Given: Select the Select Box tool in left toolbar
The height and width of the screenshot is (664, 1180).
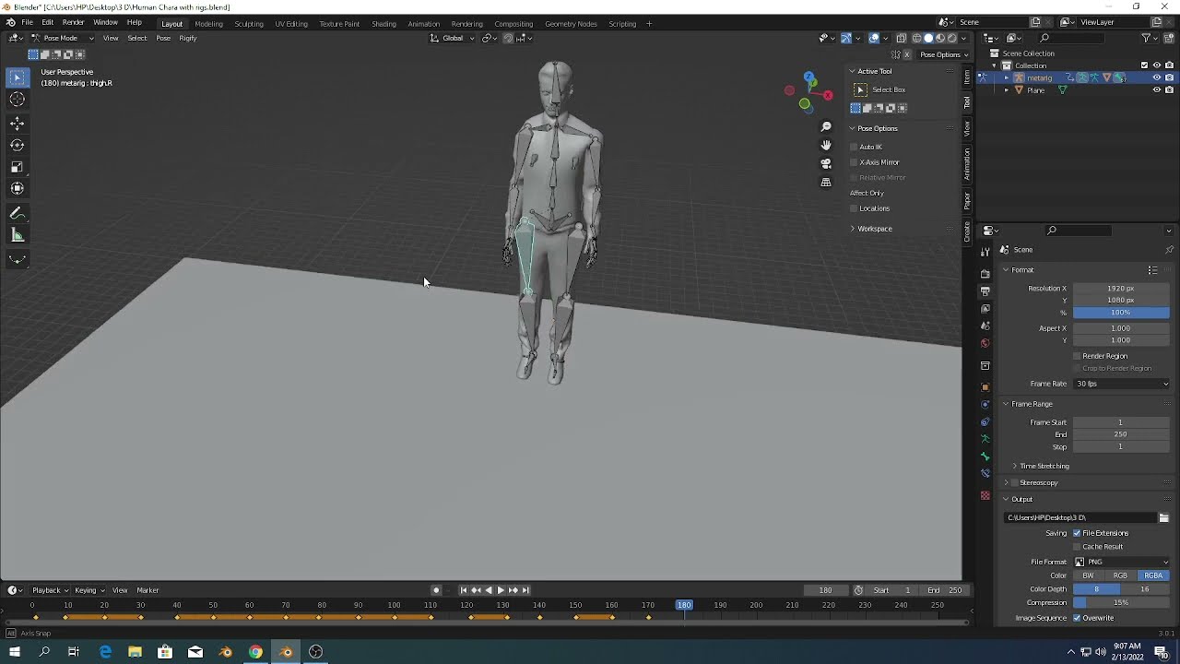Looking at the screenshot, I should pos(17,78).
